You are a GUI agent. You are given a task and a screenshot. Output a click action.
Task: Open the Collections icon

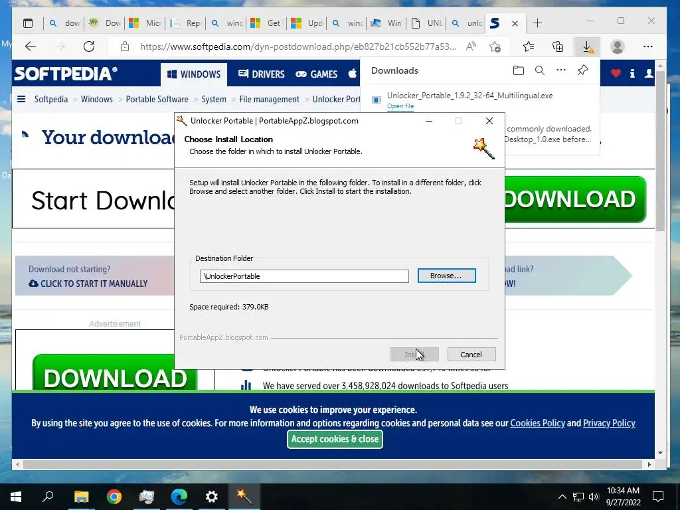(x=558, y=46)
